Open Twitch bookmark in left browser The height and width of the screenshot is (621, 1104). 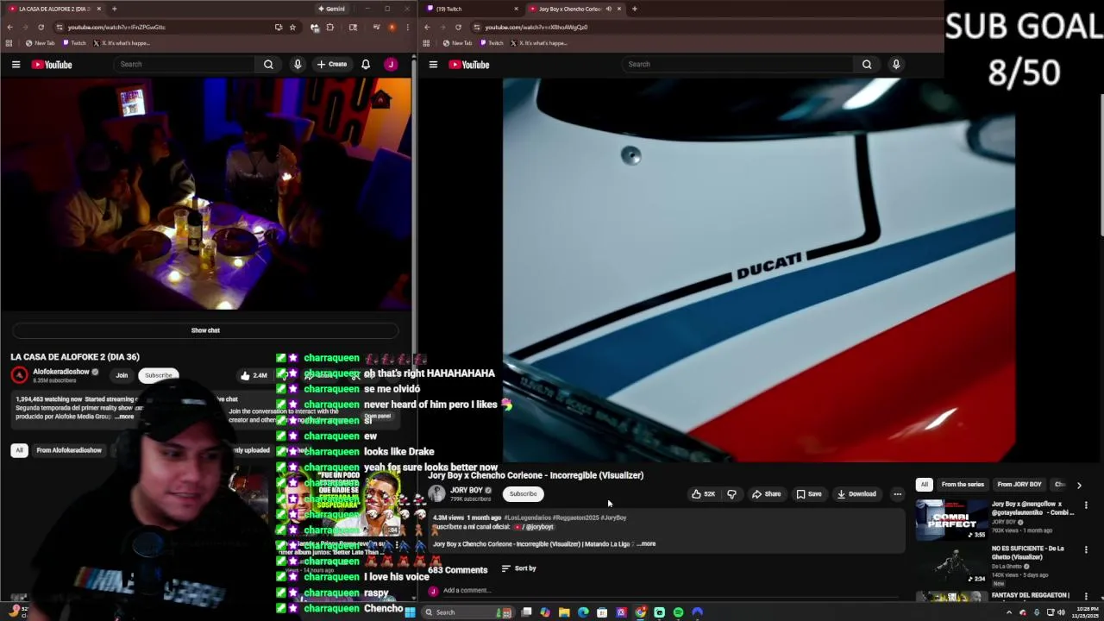pyautogui.click(x=74, y=43)
